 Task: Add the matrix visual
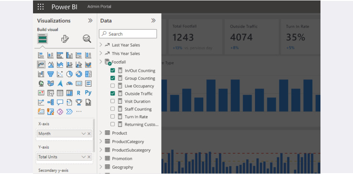pos(69,93)
